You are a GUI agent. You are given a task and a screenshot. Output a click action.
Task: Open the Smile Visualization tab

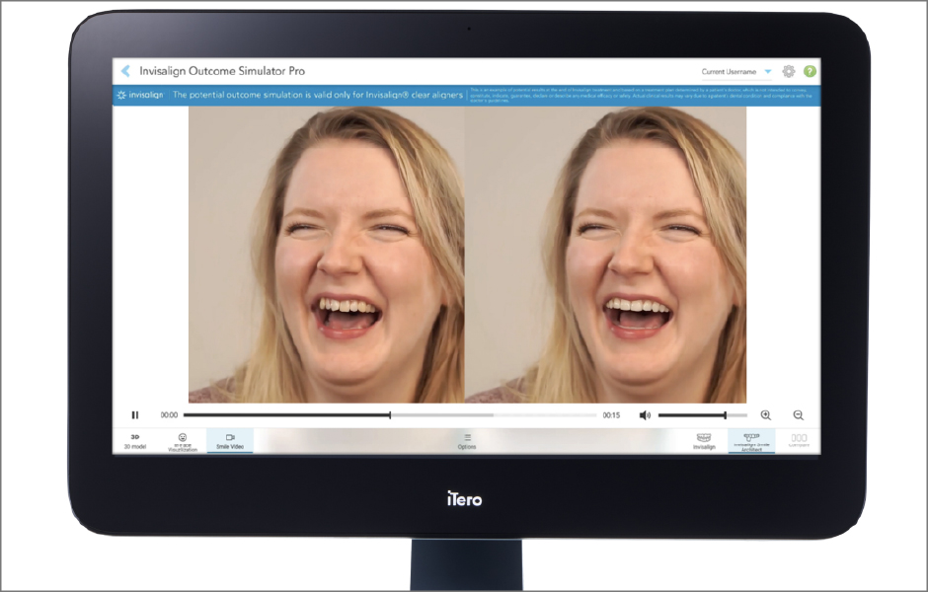[x=182, y=441]
